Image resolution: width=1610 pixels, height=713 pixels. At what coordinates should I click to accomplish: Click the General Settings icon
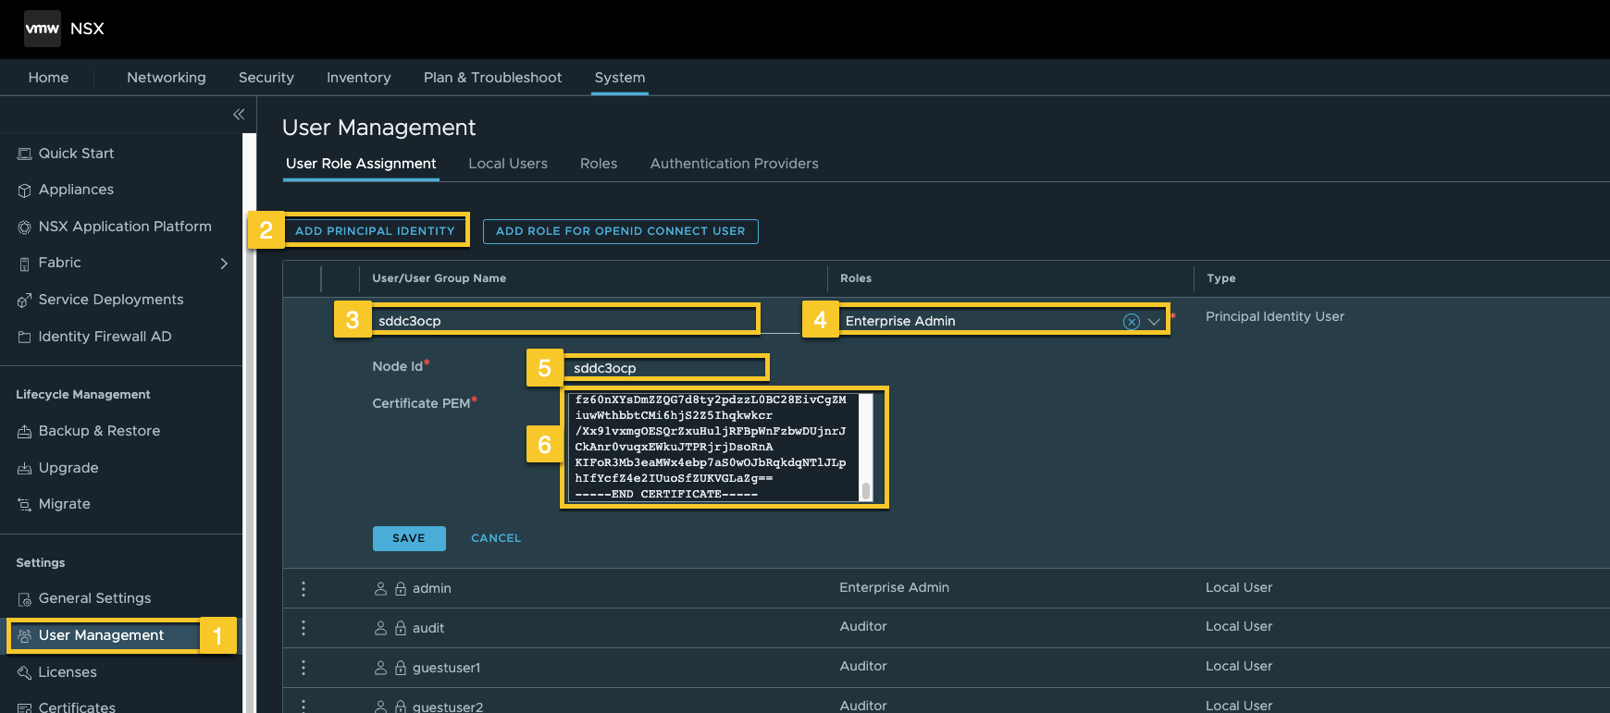pyautogui.click(x=25, y=599)
